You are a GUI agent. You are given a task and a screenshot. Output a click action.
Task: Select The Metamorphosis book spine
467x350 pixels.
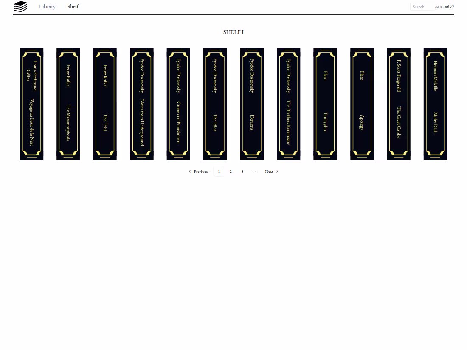click(68, 103)
